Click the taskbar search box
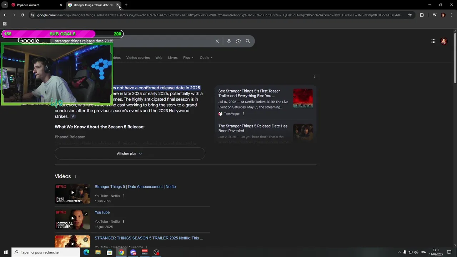457x257 pixels. pyautogui.click(x=46, y=252)
